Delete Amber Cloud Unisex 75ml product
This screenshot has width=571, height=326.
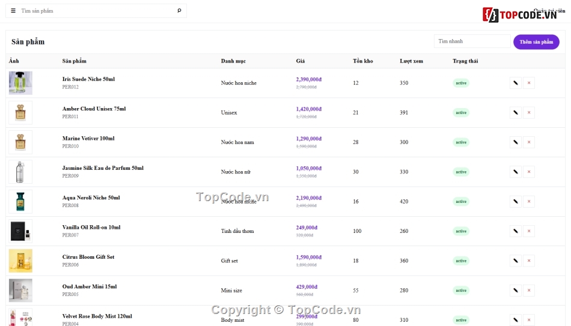click(x=529, y=112)
